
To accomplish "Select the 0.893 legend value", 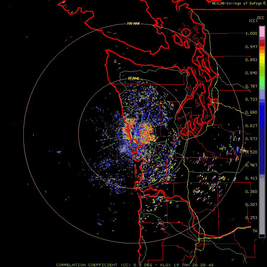I will pyautogui.click(x=251, y=60).
